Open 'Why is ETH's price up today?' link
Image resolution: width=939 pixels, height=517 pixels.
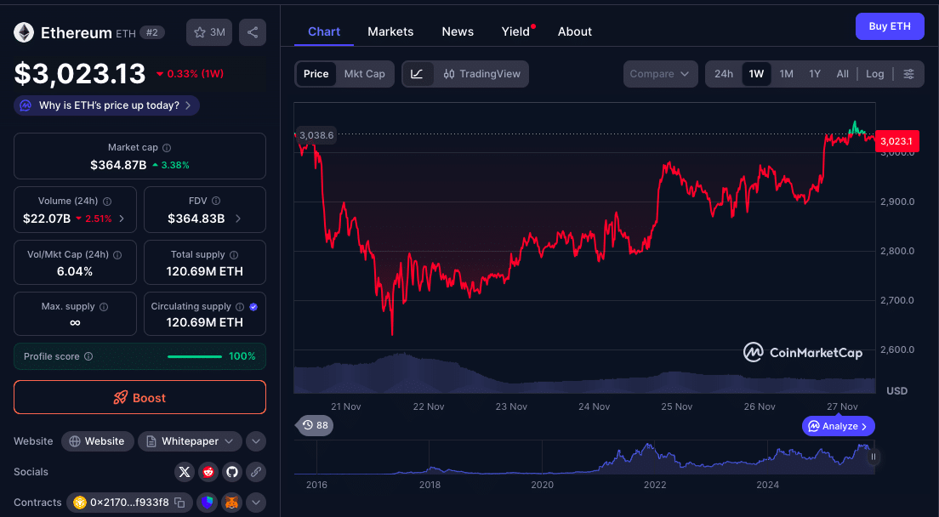pos(105,105)
